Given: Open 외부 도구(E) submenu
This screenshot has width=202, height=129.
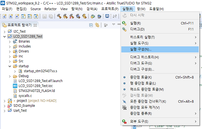Looking at the screenshot, I should tap(160, 121).
